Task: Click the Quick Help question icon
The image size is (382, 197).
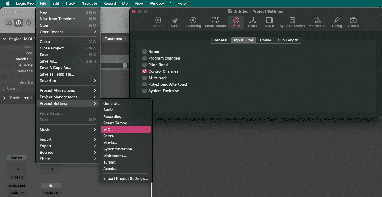Action: point(28,23)
